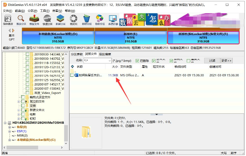
Task: Click the folder icon of 百度_Video_Export
Action: point(32,93)
